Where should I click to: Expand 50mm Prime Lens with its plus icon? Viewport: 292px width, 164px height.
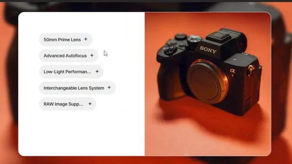point(86,39)
